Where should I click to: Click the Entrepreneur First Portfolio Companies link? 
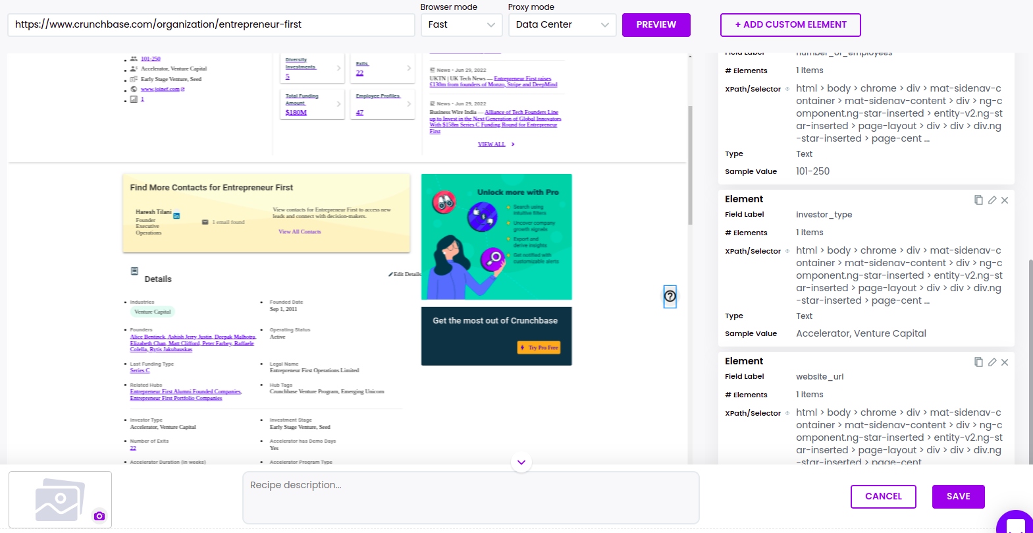click(176, 399)
